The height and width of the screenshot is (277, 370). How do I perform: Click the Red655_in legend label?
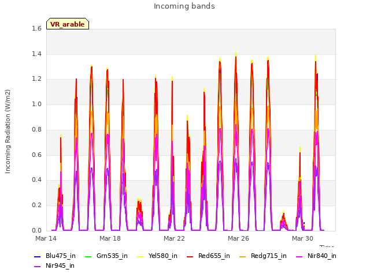214,256
